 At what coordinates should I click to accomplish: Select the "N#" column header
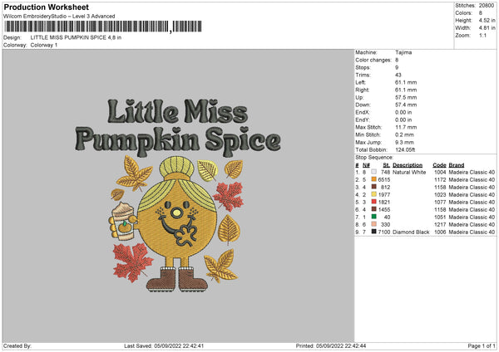tap(366, 165)
